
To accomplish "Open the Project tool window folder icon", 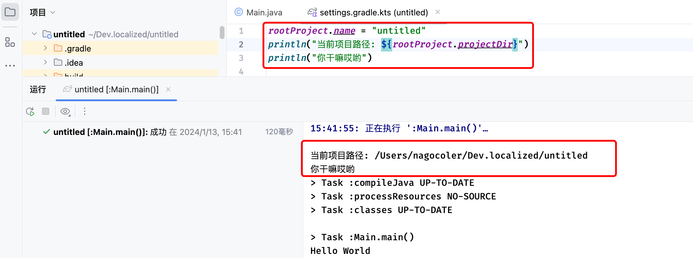I will (10, 12).
